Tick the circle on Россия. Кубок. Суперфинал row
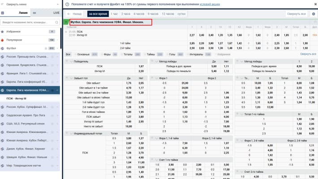Image resolution: width=318 pixels, height=179 pixels. point(52,107)
